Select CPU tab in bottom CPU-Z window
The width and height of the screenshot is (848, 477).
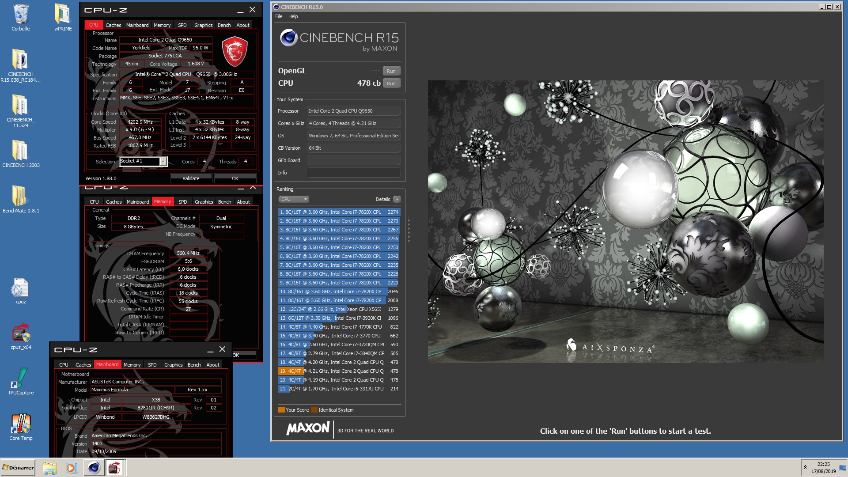coord(64,365)
